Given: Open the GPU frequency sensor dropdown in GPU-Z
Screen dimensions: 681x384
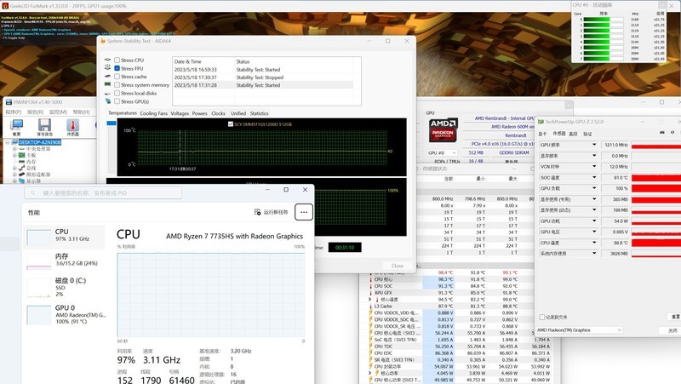Looking at the screenshot, I should [594, 145].
